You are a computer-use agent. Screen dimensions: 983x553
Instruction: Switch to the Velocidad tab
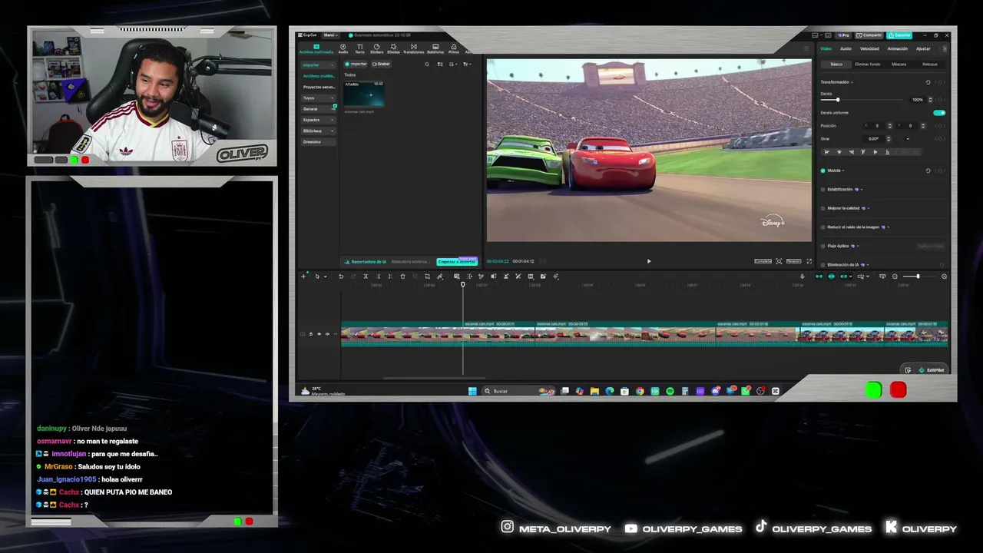[869, 48]
